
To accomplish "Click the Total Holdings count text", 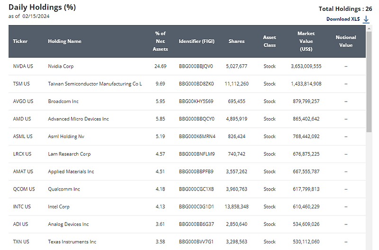I will 345,9.
